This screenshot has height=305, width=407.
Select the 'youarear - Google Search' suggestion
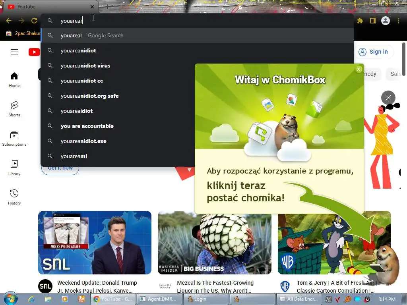(197, 35)
